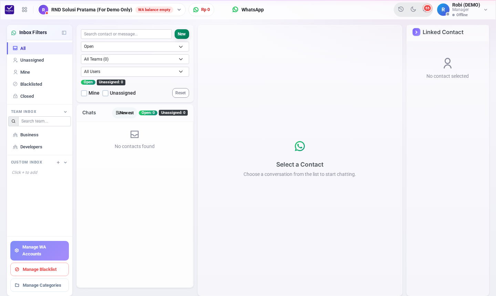496x296 pixels.
Task: Add a custom inbox with plus icon
Action: coord(58,162)
